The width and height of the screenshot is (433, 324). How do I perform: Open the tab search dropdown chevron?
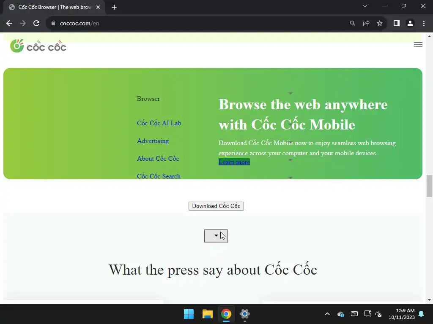[365, 6]
